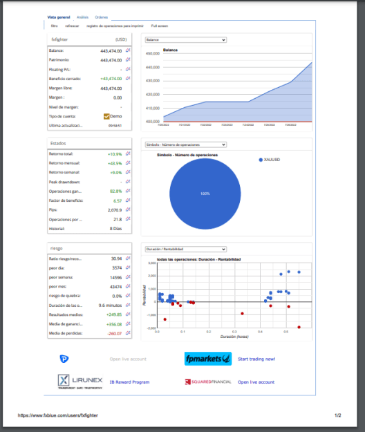The image size is (365, 432).
Task: Open icon beside Duración de las o...
Action: [x=128, y=305]
